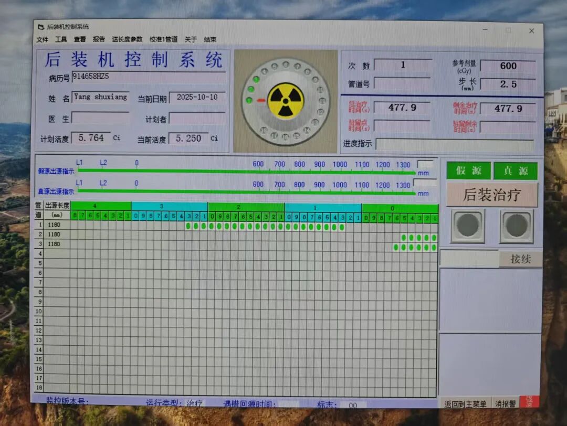Click 返回到主菜单 to return to main menu
This screenshot has width=567, height=426.
[465, 404]
